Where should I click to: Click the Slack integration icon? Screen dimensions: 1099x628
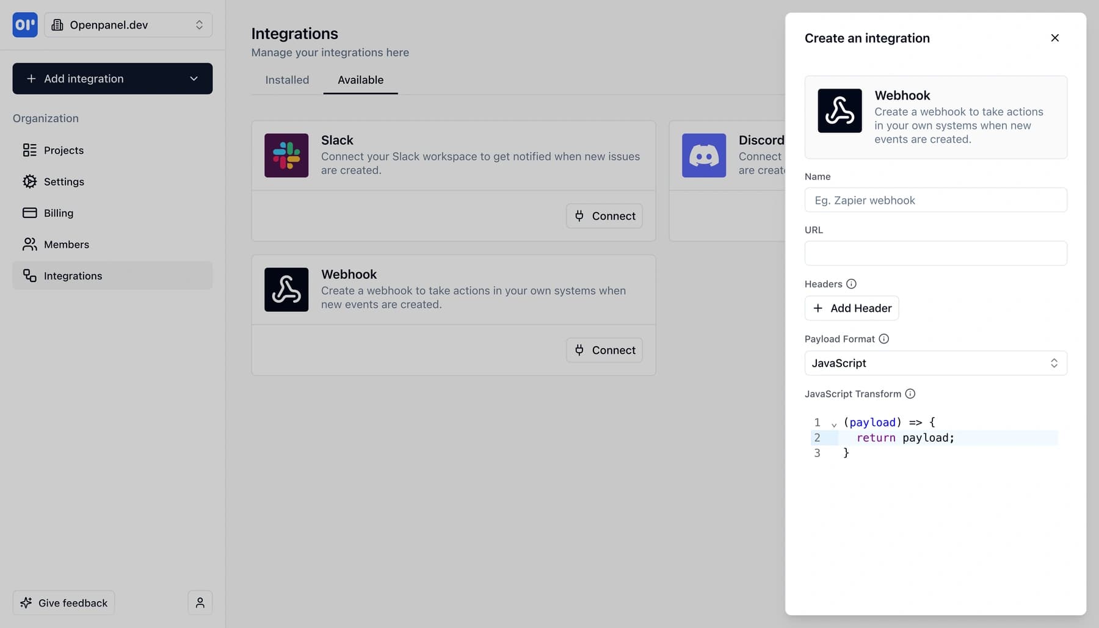pos(286,155)
